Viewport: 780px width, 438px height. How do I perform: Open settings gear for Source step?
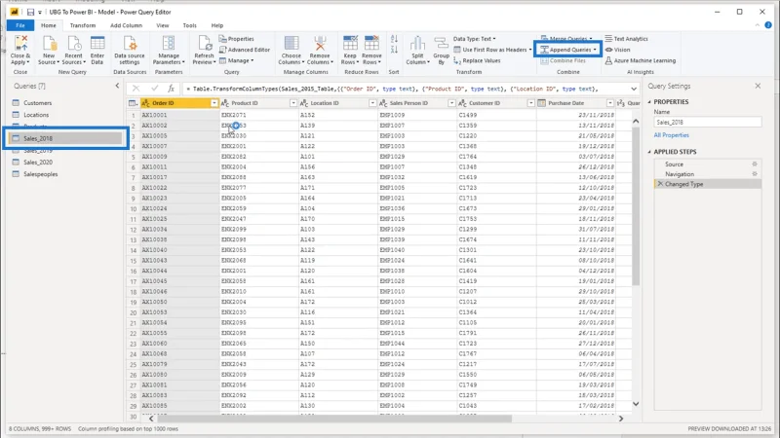(755, 164)
